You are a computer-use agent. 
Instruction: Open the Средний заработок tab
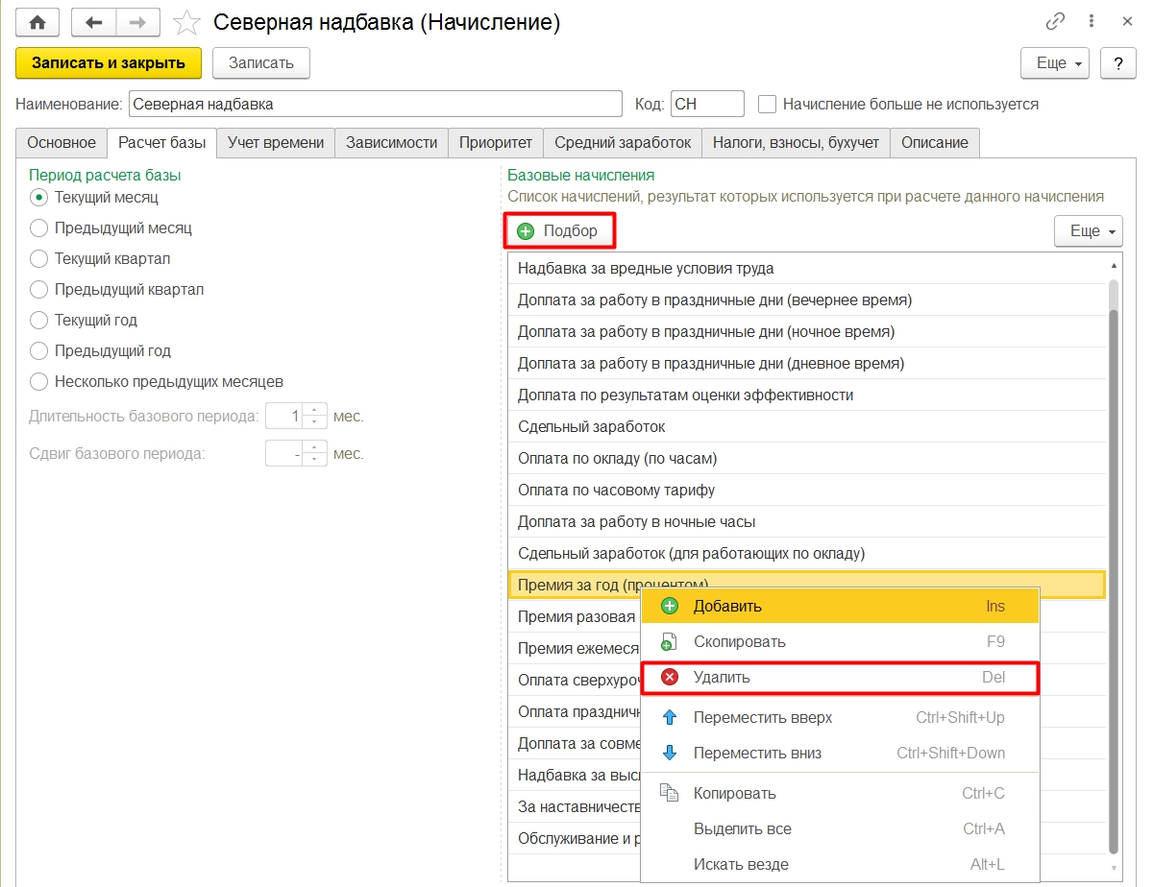(623, 142)
